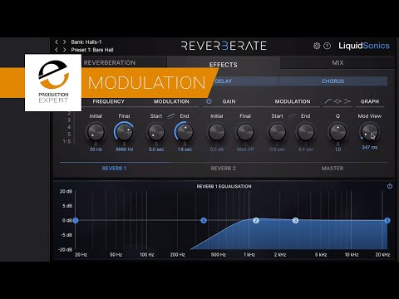
Task: Select the high shelf filter shape icon
Action: pyautogui.click(x=347, y=101)
